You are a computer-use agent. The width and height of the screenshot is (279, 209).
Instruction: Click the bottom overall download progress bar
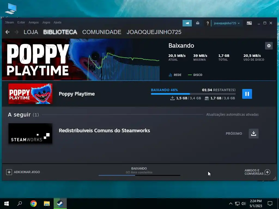click(x=139, y=176)
